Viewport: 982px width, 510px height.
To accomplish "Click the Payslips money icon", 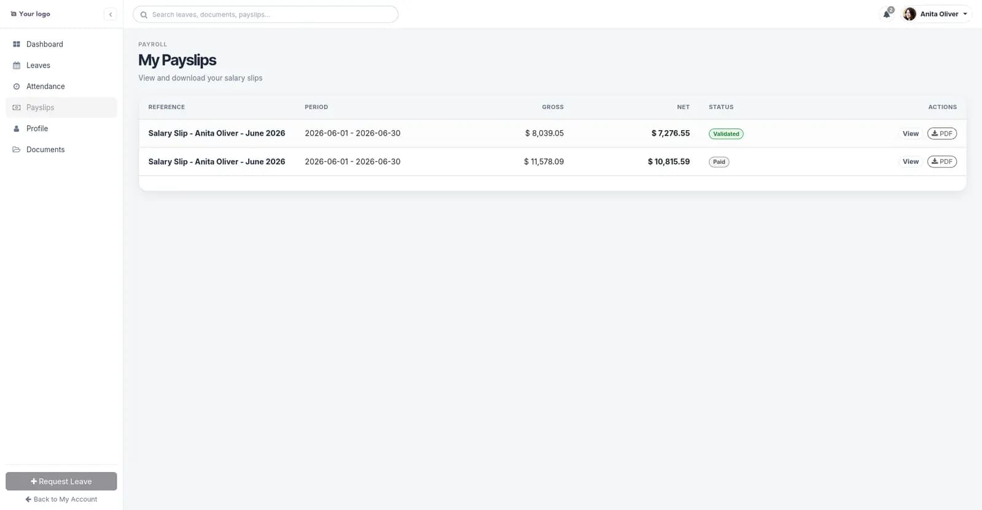I will [x=17, y=107].
